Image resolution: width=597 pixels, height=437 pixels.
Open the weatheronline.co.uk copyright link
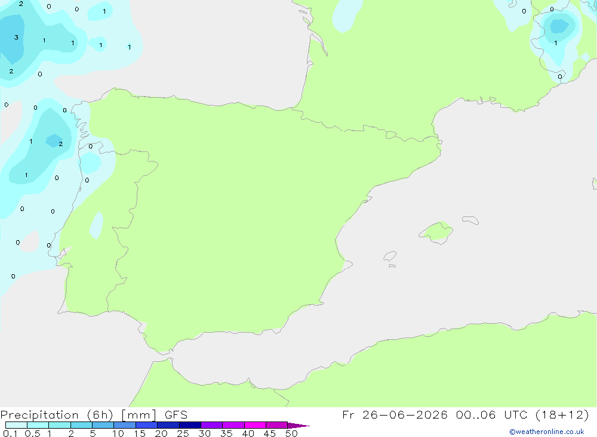tap(547, 432)
